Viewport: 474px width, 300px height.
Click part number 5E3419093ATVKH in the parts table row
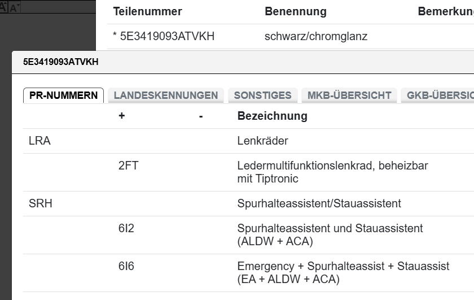click(x=166, y=37)
